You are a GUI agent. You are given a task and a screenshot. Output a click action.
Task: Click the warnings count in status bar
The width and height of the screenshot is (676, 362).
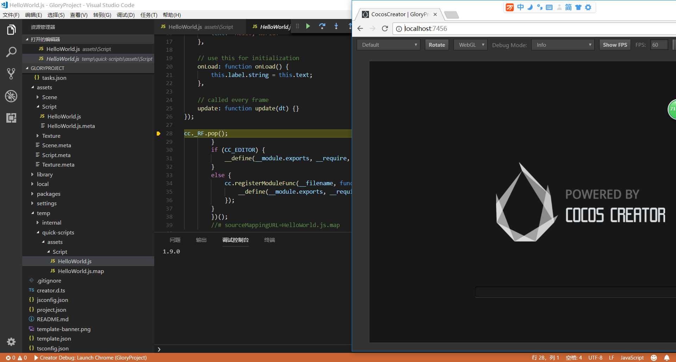(x=22, y=358)
